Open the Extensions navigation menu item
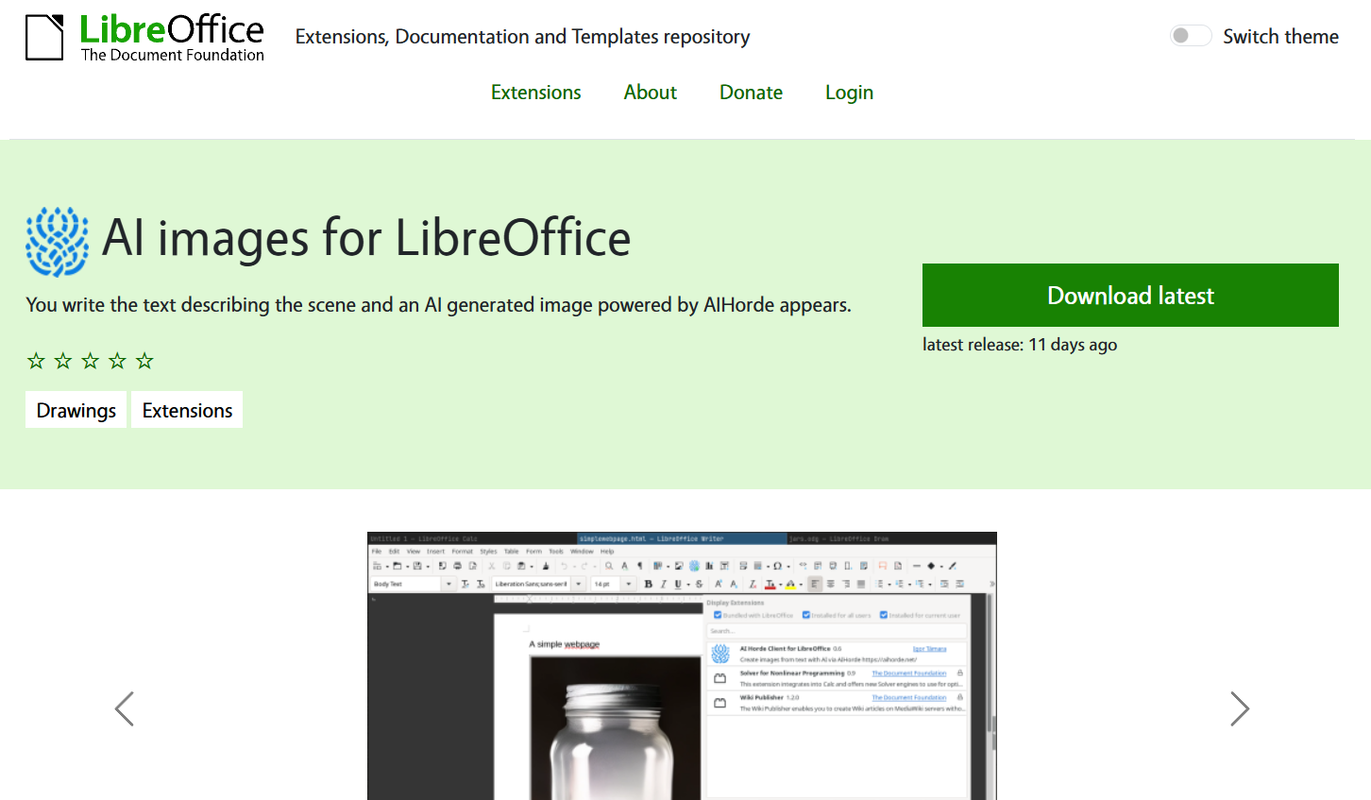This screenshot has width=1371, height=800. (x=535, y=93)
